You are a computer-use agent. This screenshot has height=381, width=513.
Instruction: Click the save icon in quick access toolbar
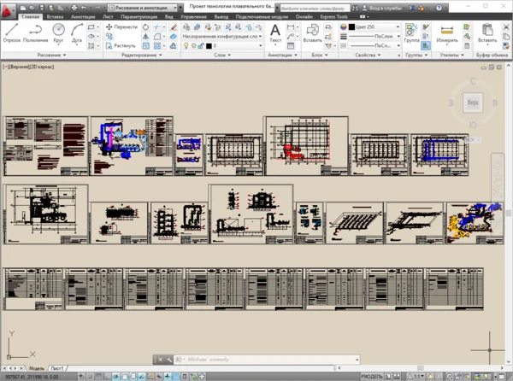tap(42, 7)
